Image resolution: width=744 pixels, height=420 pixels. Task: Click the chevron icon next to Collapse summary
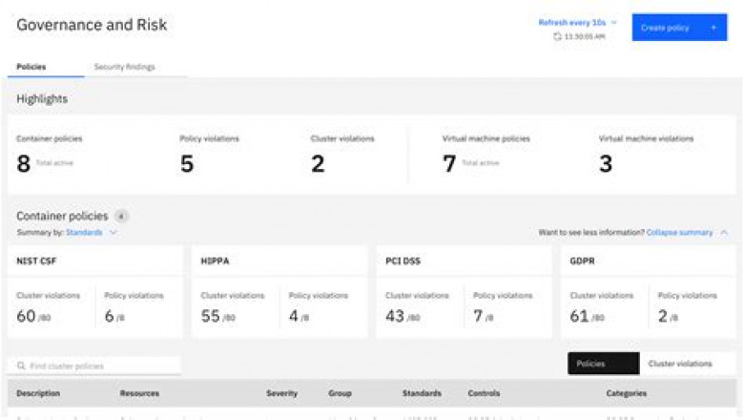(x=724, y=232)
